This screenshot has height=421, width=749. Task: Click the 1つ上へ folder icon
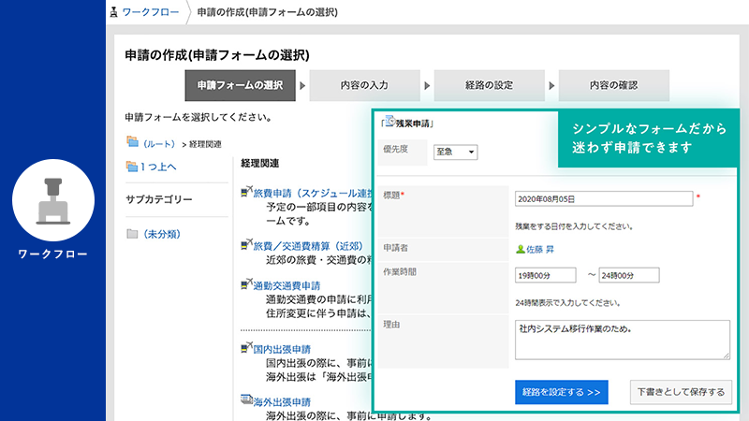click(132, 167)
